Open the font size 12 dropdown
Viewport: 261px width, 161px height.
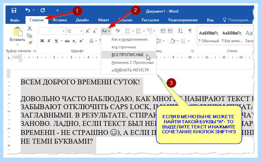coord(81,31)
